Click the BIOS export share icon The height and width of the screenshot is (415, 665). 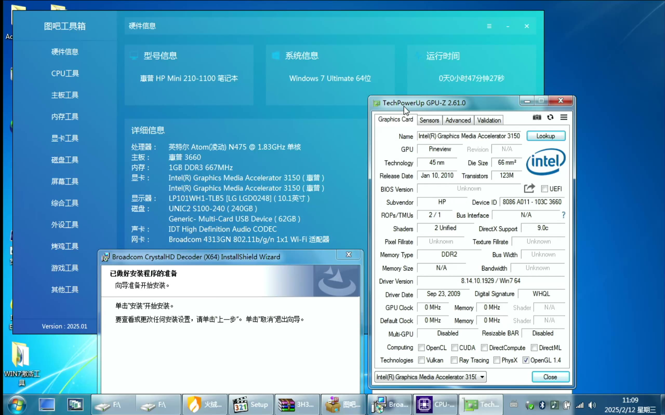click(x=529, y=188)
